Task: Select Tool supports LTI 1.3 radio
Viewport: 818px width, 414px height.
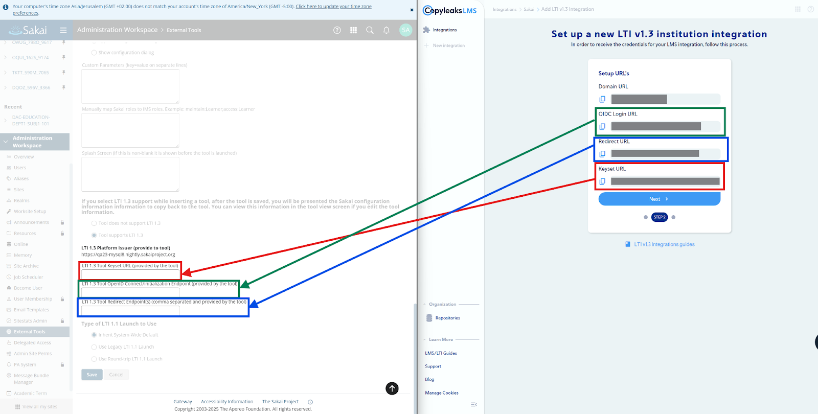Action: tap(94, 235)
